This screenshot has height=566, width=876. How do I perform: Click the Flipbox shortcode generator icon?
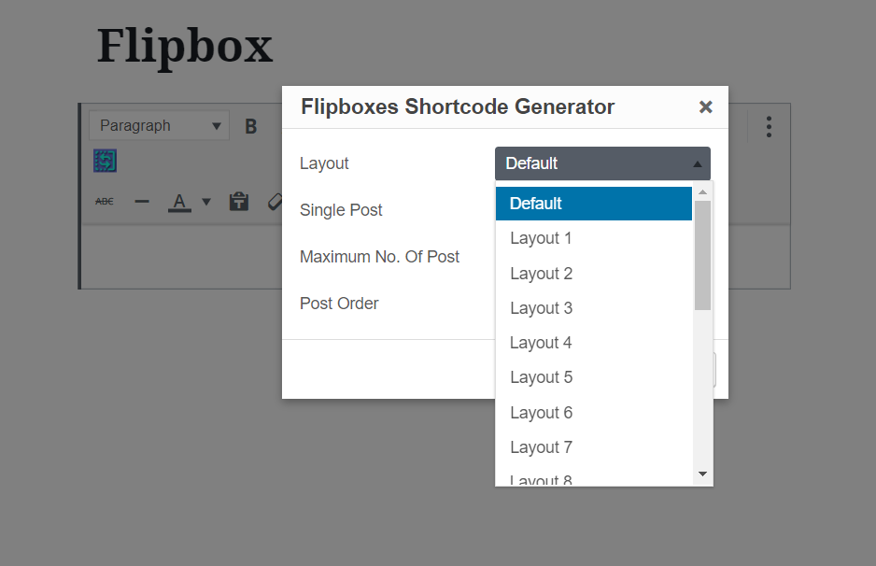pyautogui.click(x=105, y=161)
